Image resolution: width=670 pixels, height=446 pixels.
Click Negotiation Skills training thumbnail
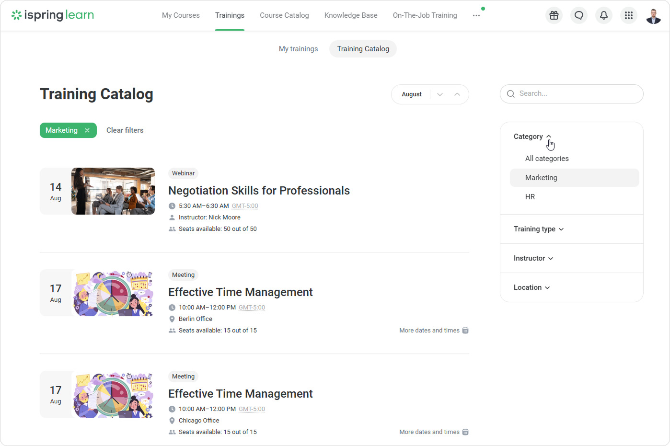coord(113,191)
